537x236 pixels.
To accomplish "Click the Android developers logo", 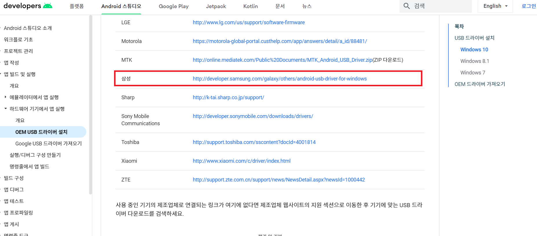I will [x=28, y=6].
